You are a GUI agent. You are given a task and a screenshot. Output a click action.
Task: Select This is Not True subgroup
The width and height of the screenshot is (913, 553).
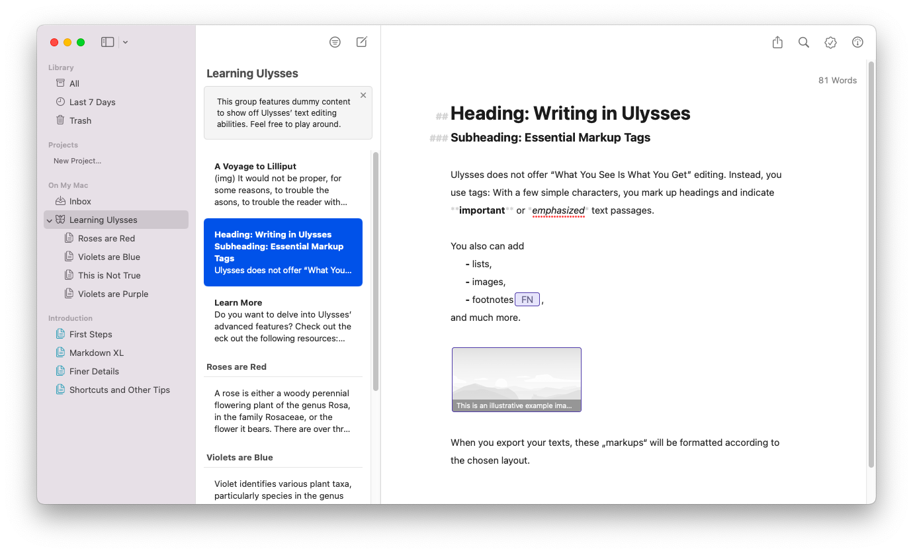[x=116, y=275]
